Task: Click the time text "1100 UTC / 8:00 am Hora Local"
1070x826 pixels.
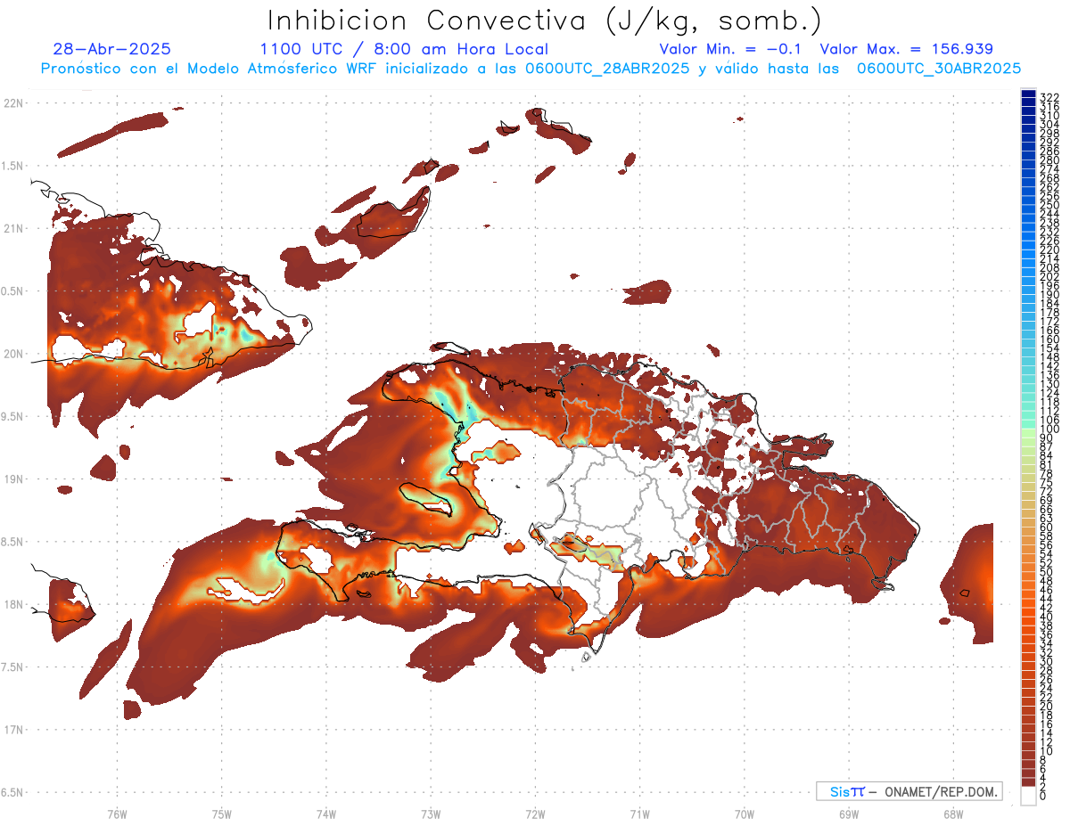Action: point(404,49)
